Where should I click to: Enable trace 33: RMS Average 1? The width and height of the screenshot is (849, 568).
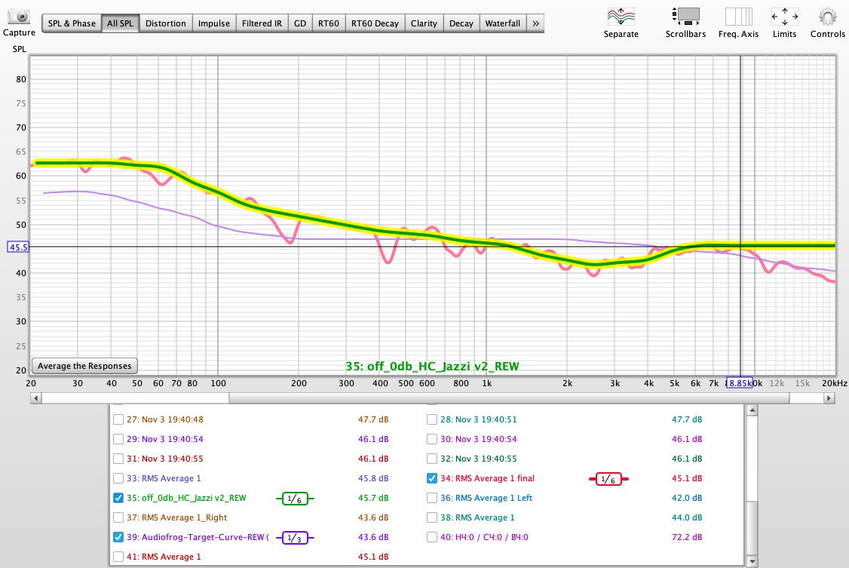118,478
